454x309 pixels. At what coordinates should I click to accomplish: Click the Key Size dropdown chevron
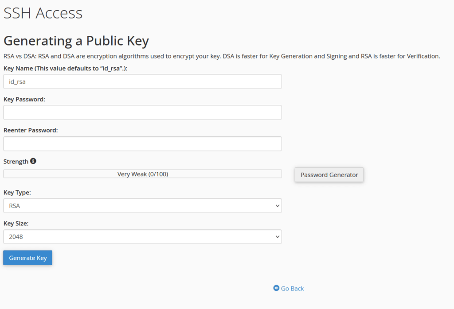click(277, 236)
